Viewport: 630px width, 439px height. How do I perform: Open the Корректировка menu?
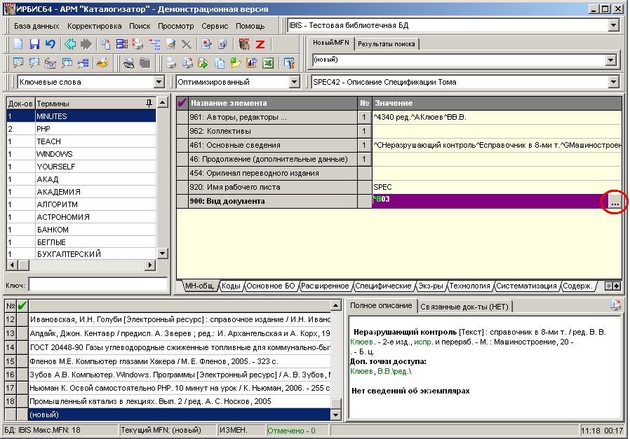point(95,26)
